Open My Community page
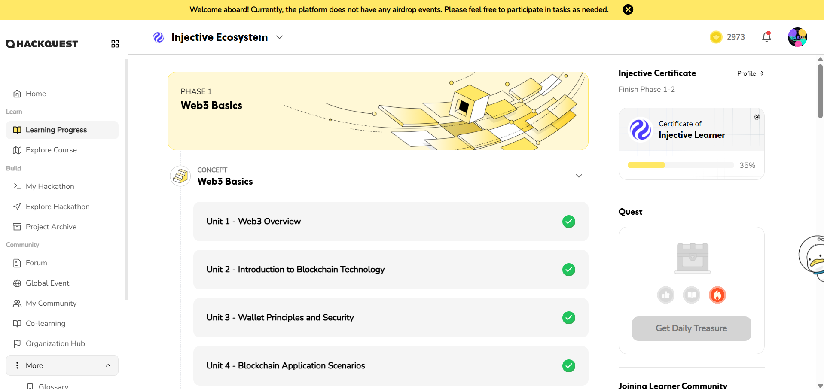Screen dimensions: 824x389 pyautogui.click(x=62, y=303)
